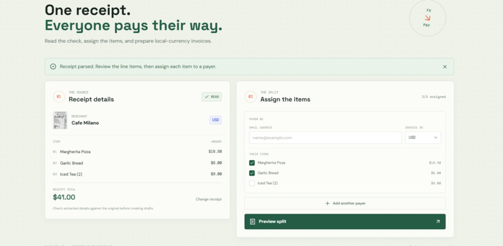Click the $6.00 amount in receipt details
This screenshot has height=246, width=503.
pos(216,163)
